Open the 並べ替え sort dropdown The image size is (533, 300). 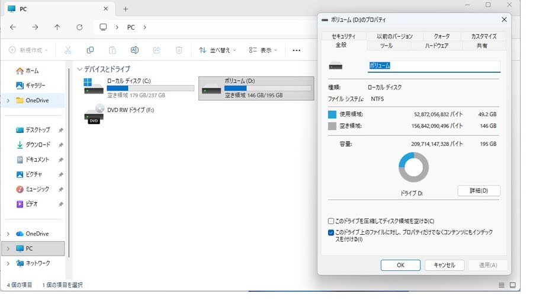217,50
